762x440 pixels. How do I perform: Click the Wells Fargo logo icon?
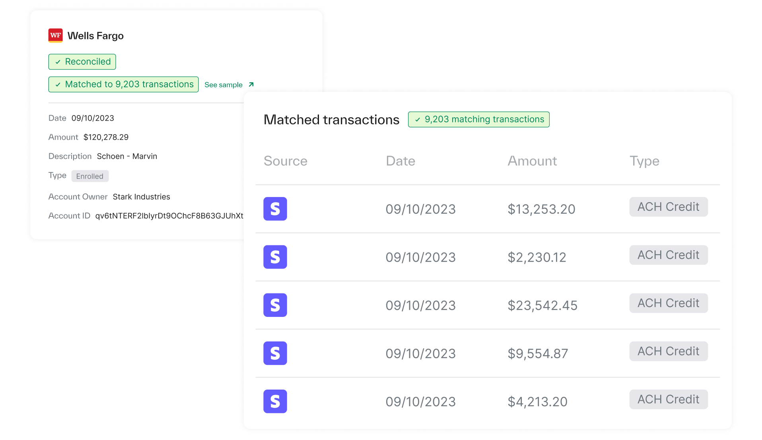click(x=55, y=35)
